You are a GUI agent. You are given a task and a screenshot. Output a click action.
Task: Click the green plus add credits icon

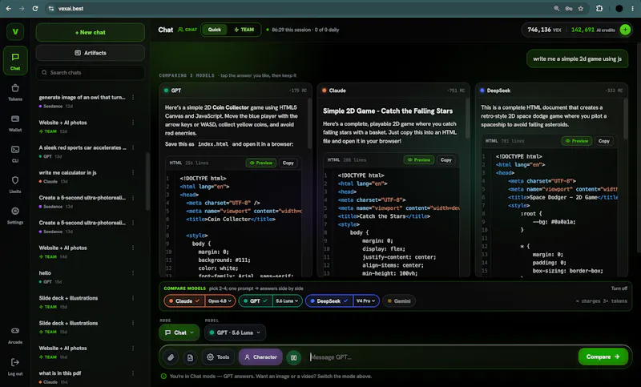coord(625,30)
